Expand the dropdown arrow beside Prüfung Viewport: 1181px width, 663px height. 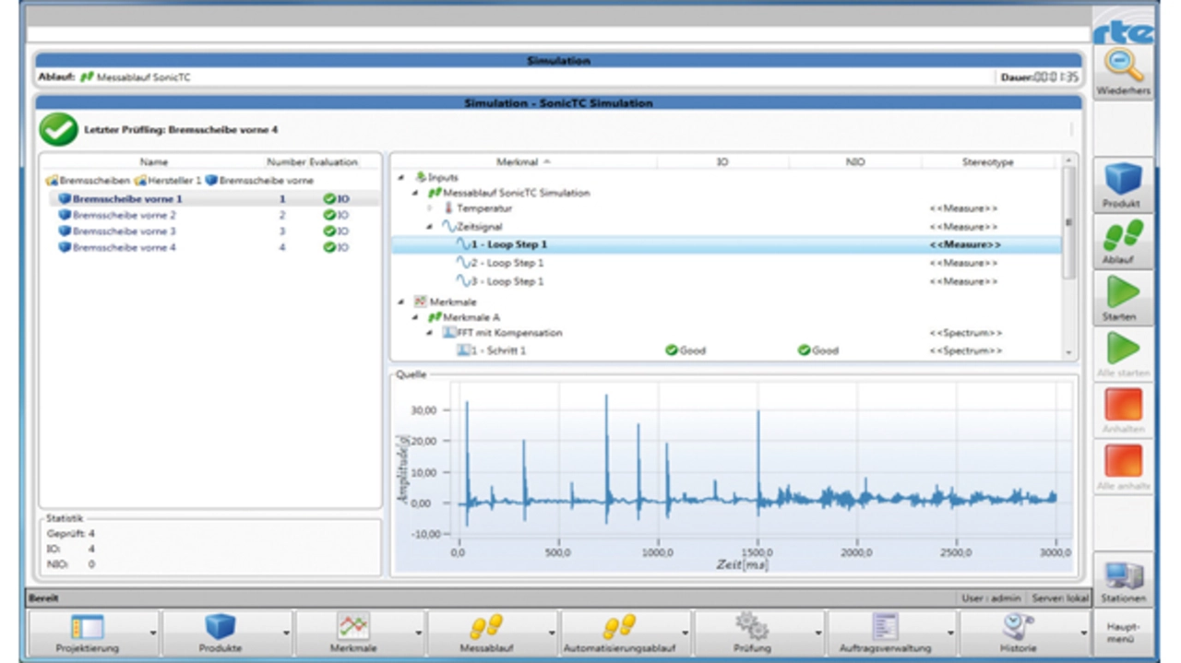[817, 633]
